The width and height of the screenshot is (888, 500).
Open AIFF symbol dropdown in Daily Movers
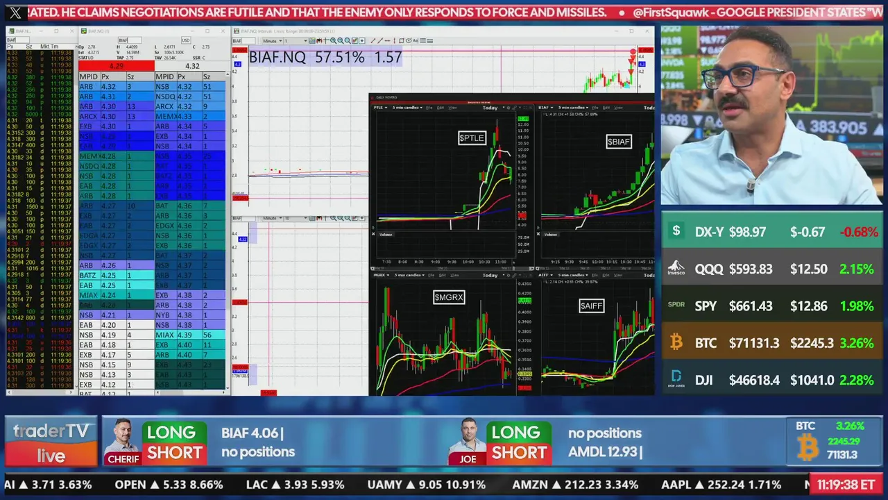tap(546, 275)
